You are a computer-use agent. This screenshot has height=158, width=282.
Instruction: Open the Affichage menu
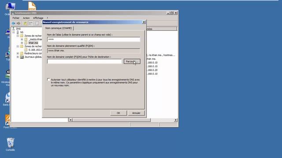[38, 18]
